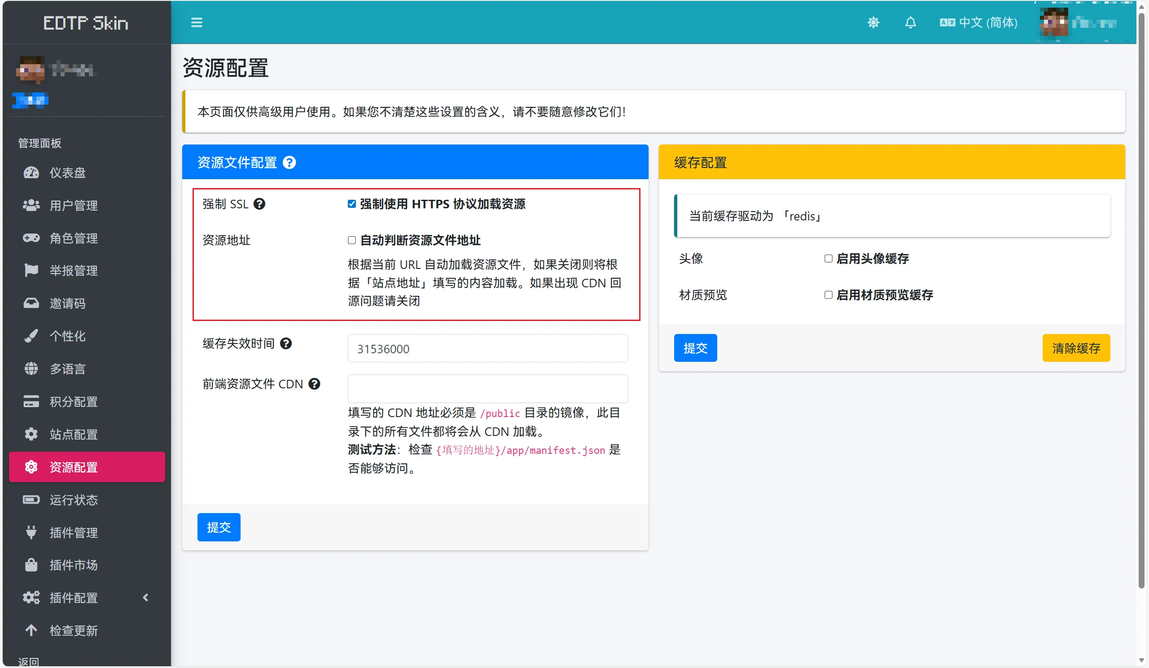Image resolution: width=1149 pixels, height=668 pixels.
Task: Uncheck 强制使用 HTTPS 协议加载资源 checkbox
Action: [351, 204]
